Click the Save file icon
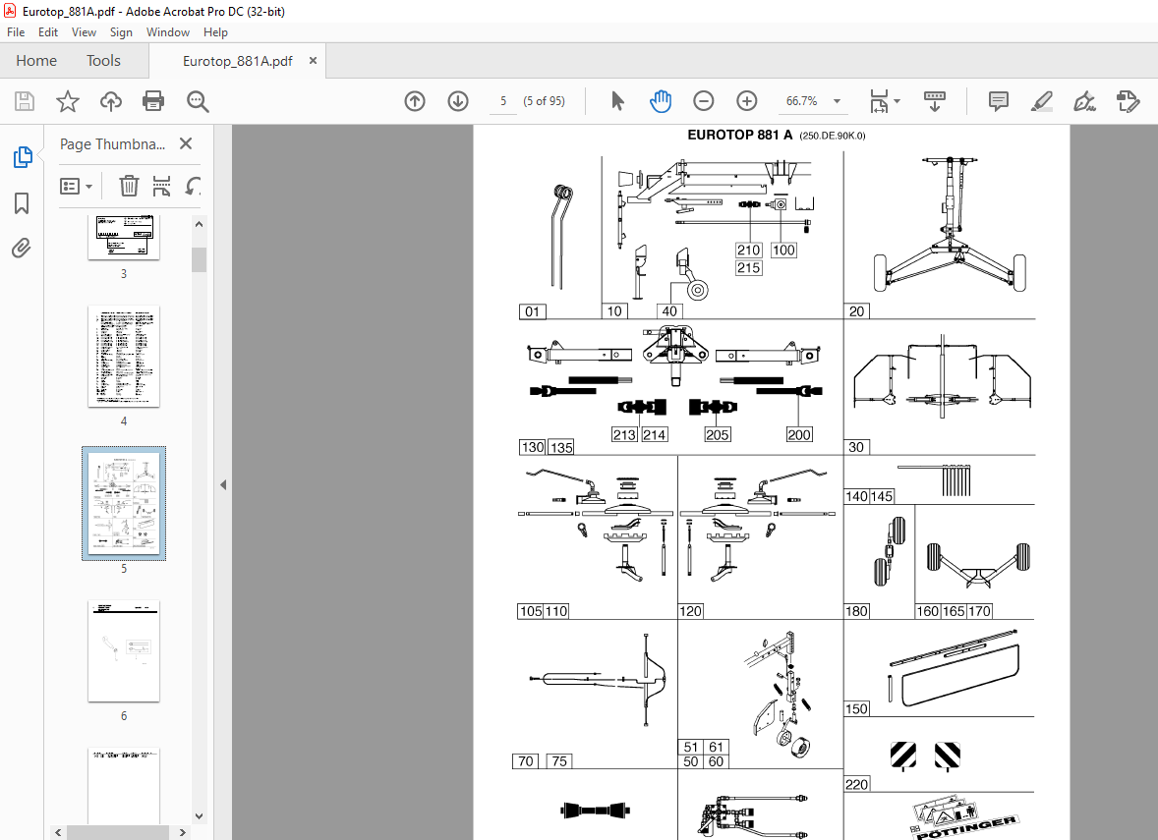 25,101
